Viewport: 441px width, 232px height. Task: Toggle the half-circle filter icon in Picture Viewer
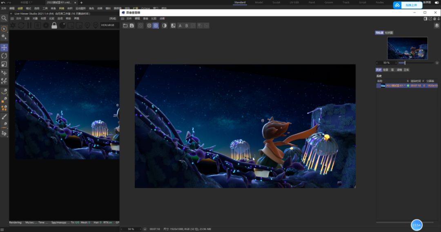click(x=164, y=26)
